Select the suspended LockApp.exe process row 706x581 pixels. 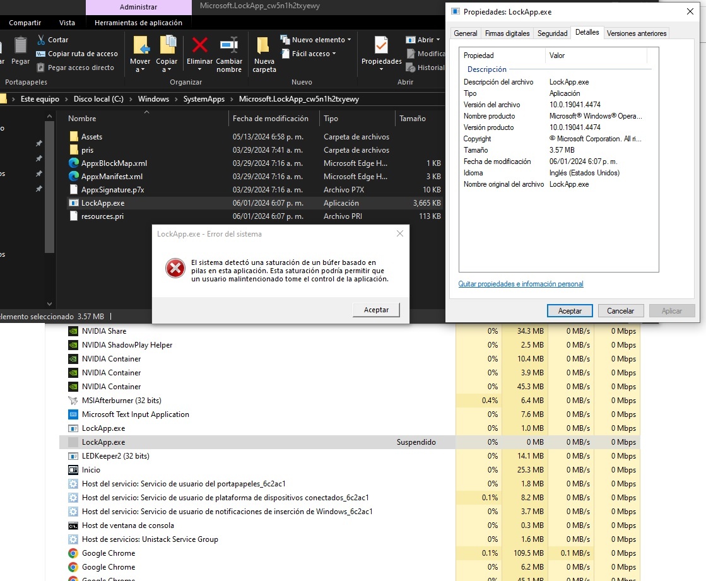click(x=350, y=442)
